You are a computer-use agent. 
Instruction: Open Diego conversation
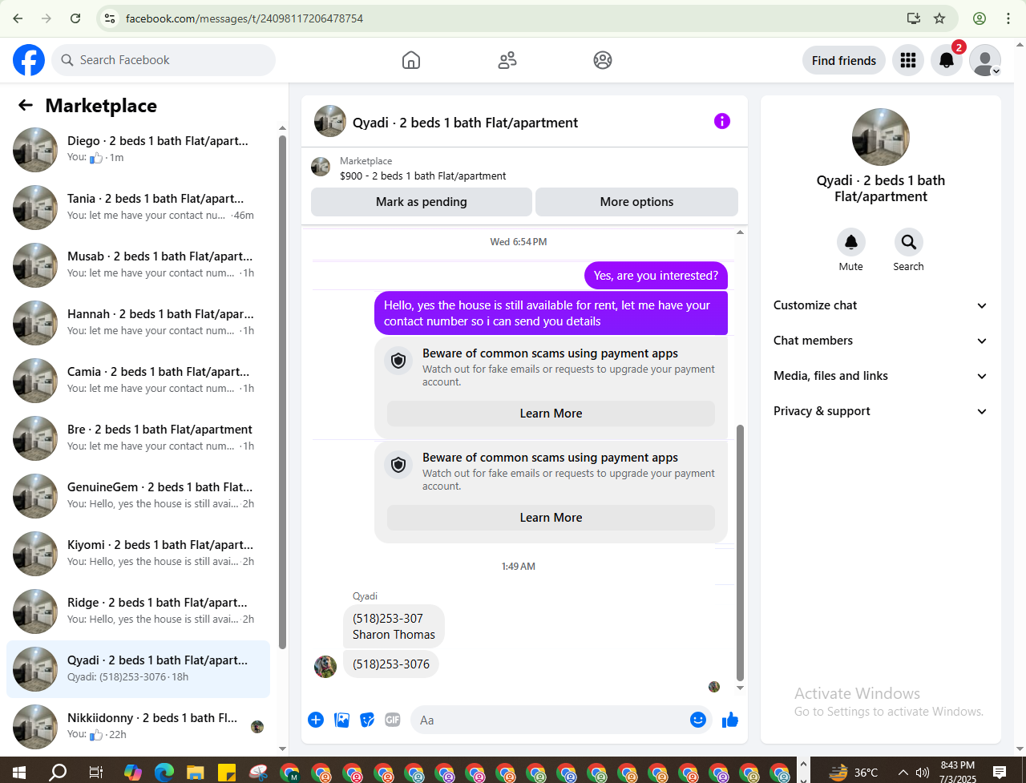click(139, 149)
